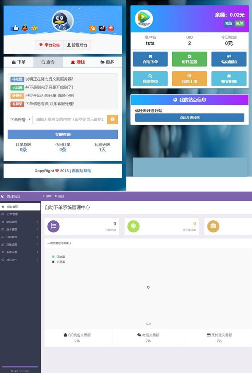252x373 pixels.
Task: Click the home icon beside 后台首页
Action: point(3,206)
